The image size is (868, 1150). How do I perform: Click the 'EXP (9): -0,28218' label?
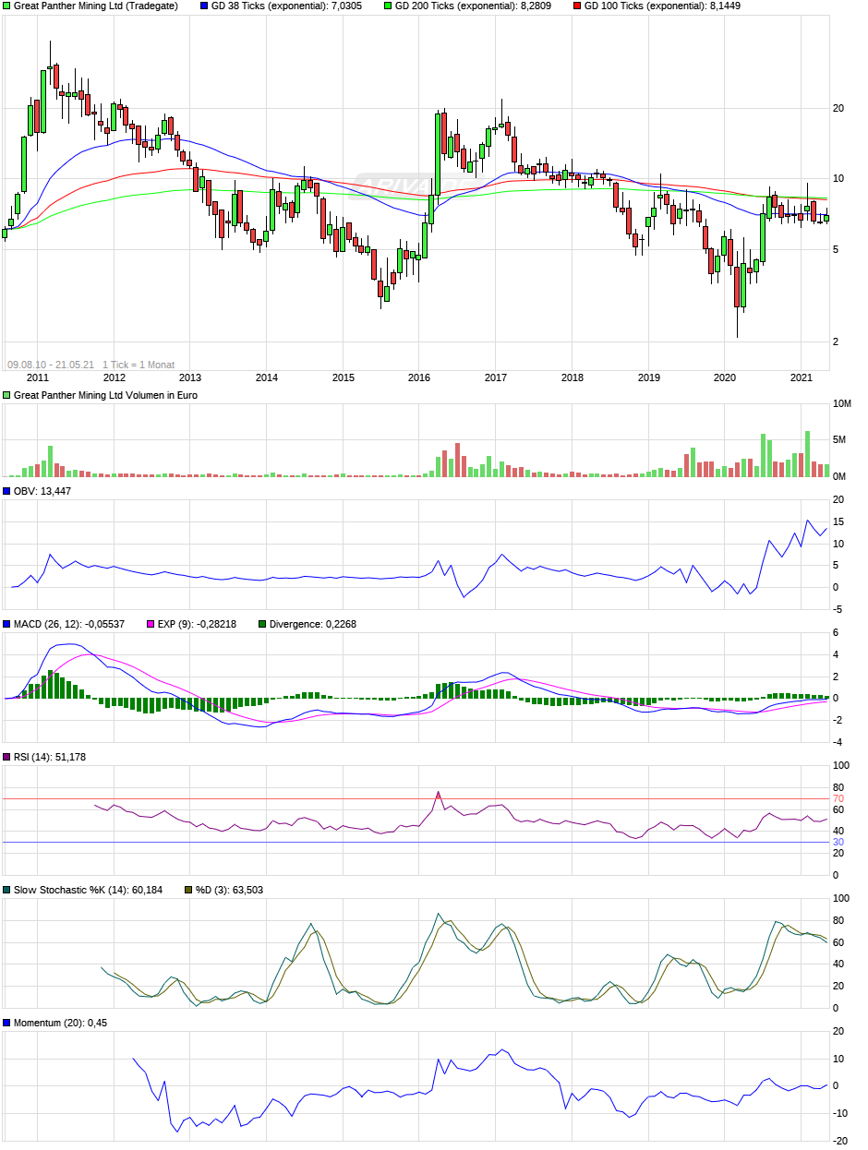click(x=198, y=624)
